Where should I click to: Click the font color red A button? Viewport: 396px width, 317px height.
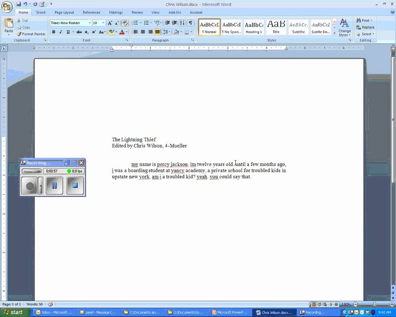pyautogui.click(x=122, y=32)
